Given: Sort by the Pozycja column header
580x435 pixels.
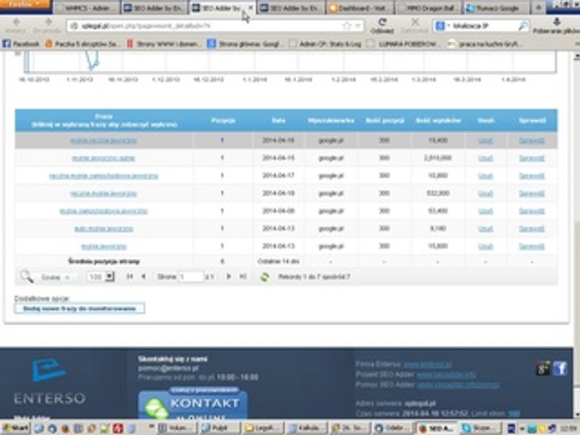Looking at the screenshot, I should [x=224, y=121].
